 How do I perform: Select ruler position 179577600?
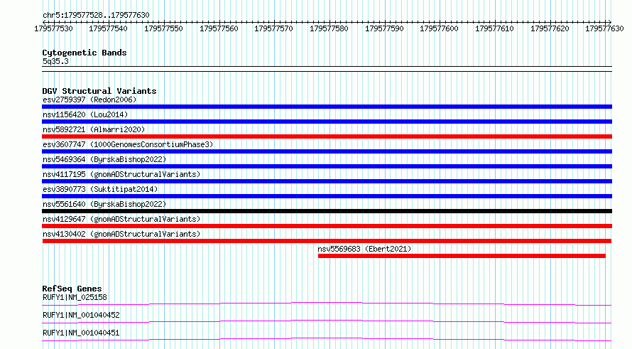coord(439,28)
